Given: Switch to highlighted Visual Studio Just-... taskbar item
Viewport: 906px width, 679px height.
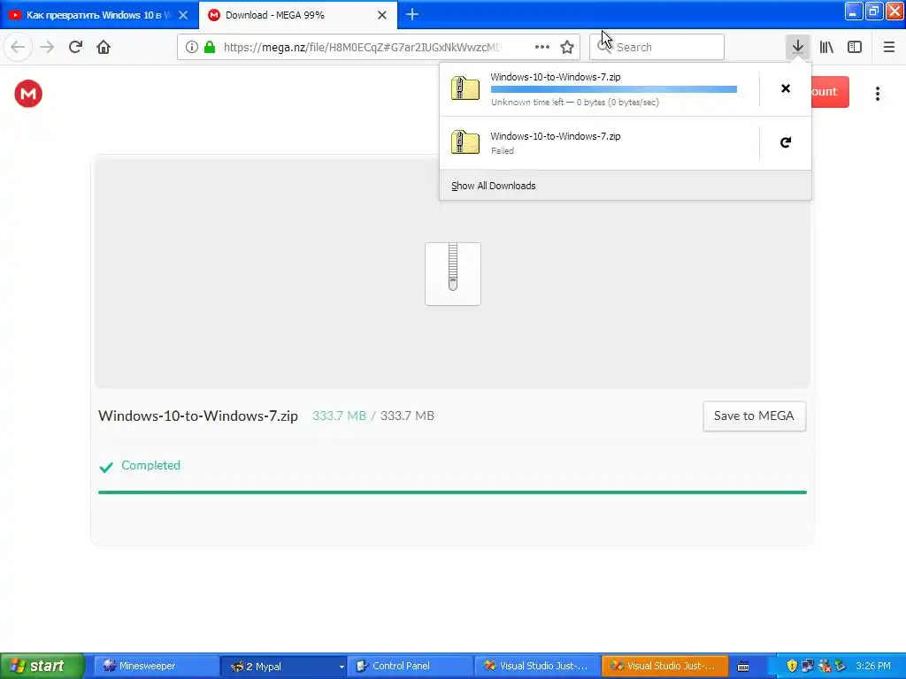Looking at the screenshot, I should click(664, 666).
